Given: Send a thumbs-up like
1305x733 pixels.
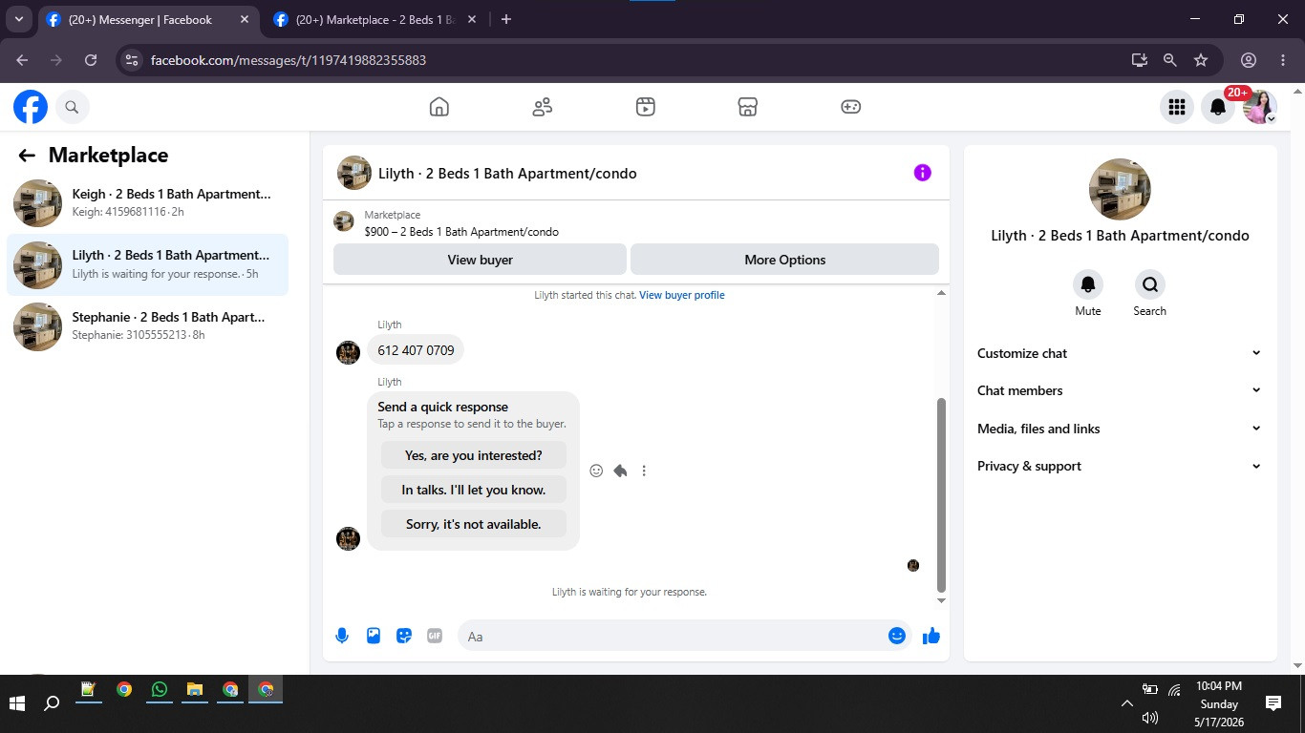Looking at the screenshot, I should (x=931, y=636).
